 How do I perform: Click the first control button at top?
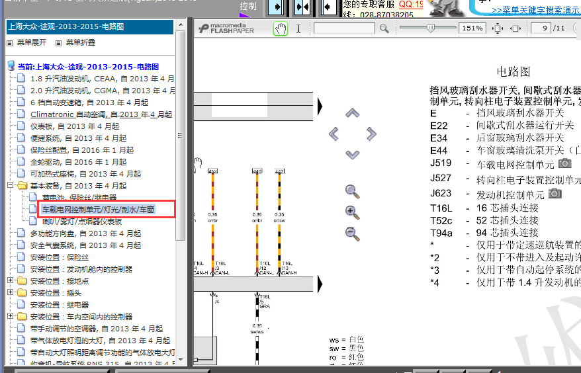pyautogui.click(x=276, y=7)
